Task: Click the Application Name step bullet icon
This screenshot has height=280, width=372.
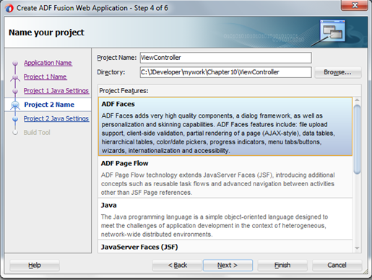Action: tap(15, 63)
